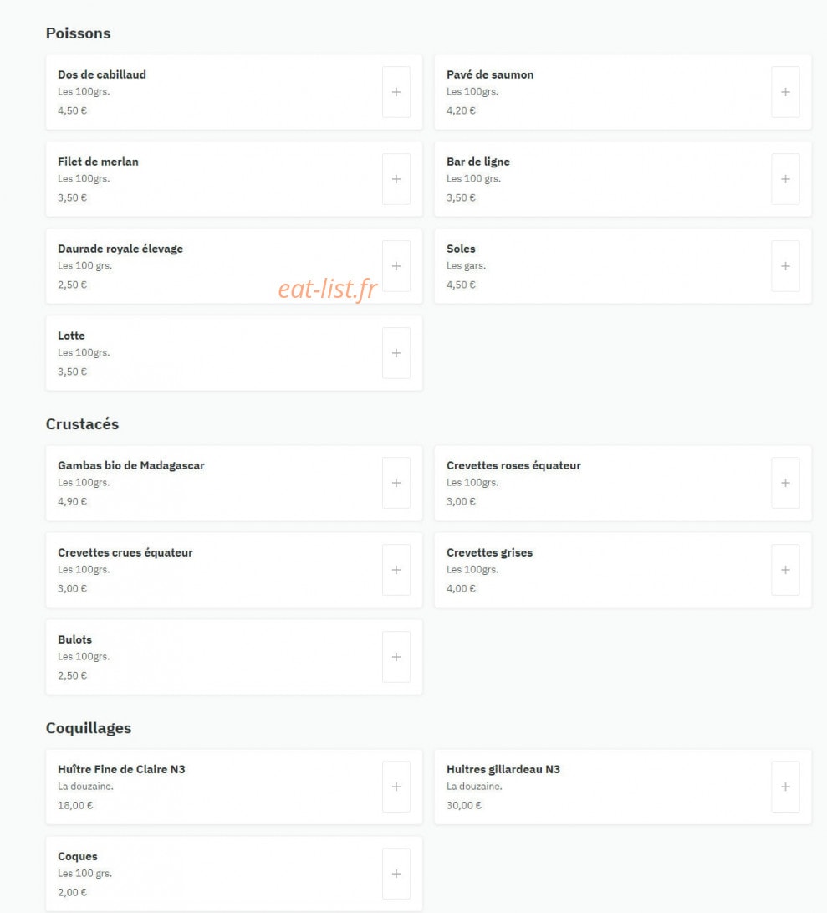Select the Gambas bio de Madagascar title
This screenshot has height=913, width=827.
(x=131, y=465)
